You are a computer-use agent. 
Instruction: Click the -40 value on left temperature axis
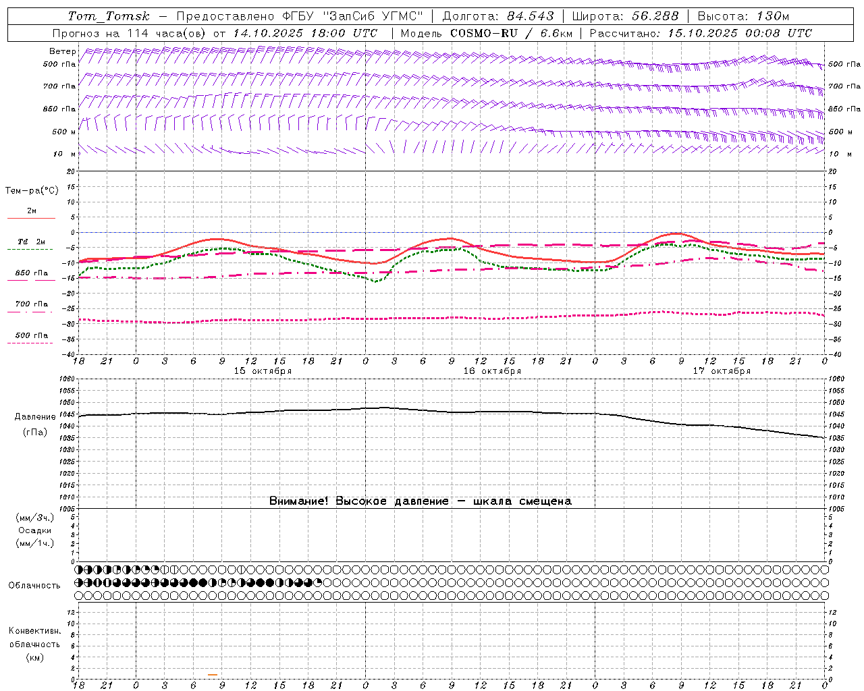tap(70, 354)
